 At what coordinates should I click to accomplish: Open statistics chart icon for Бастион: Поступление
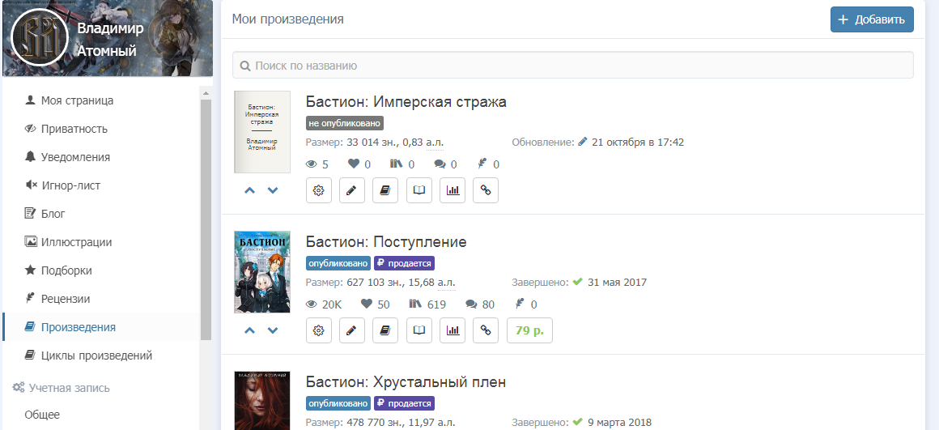(453, 330)
